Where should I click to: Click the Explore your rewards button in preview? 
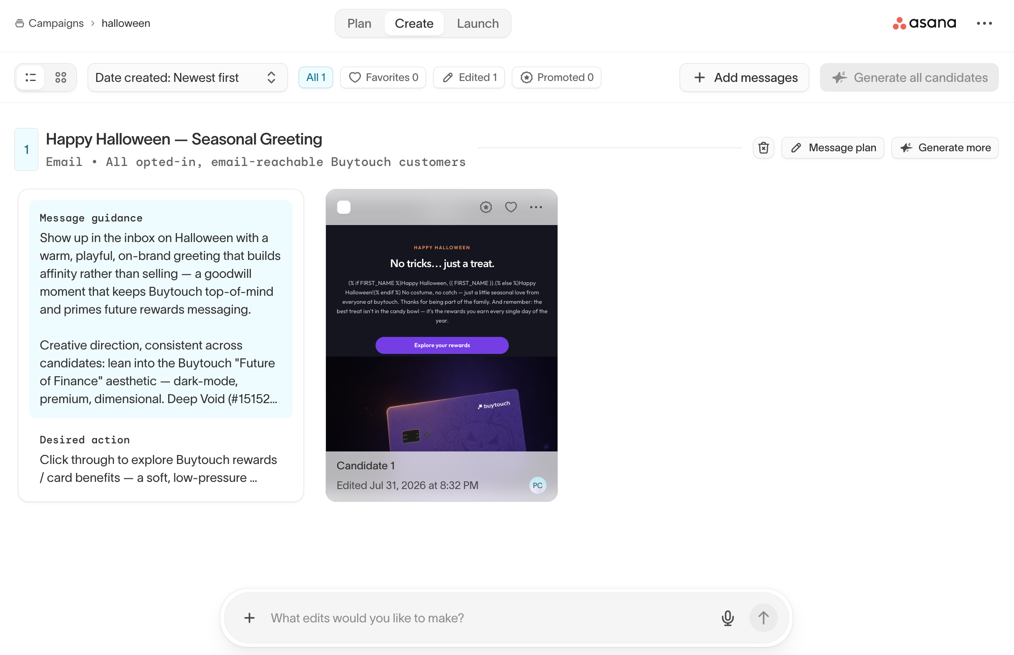442,345
